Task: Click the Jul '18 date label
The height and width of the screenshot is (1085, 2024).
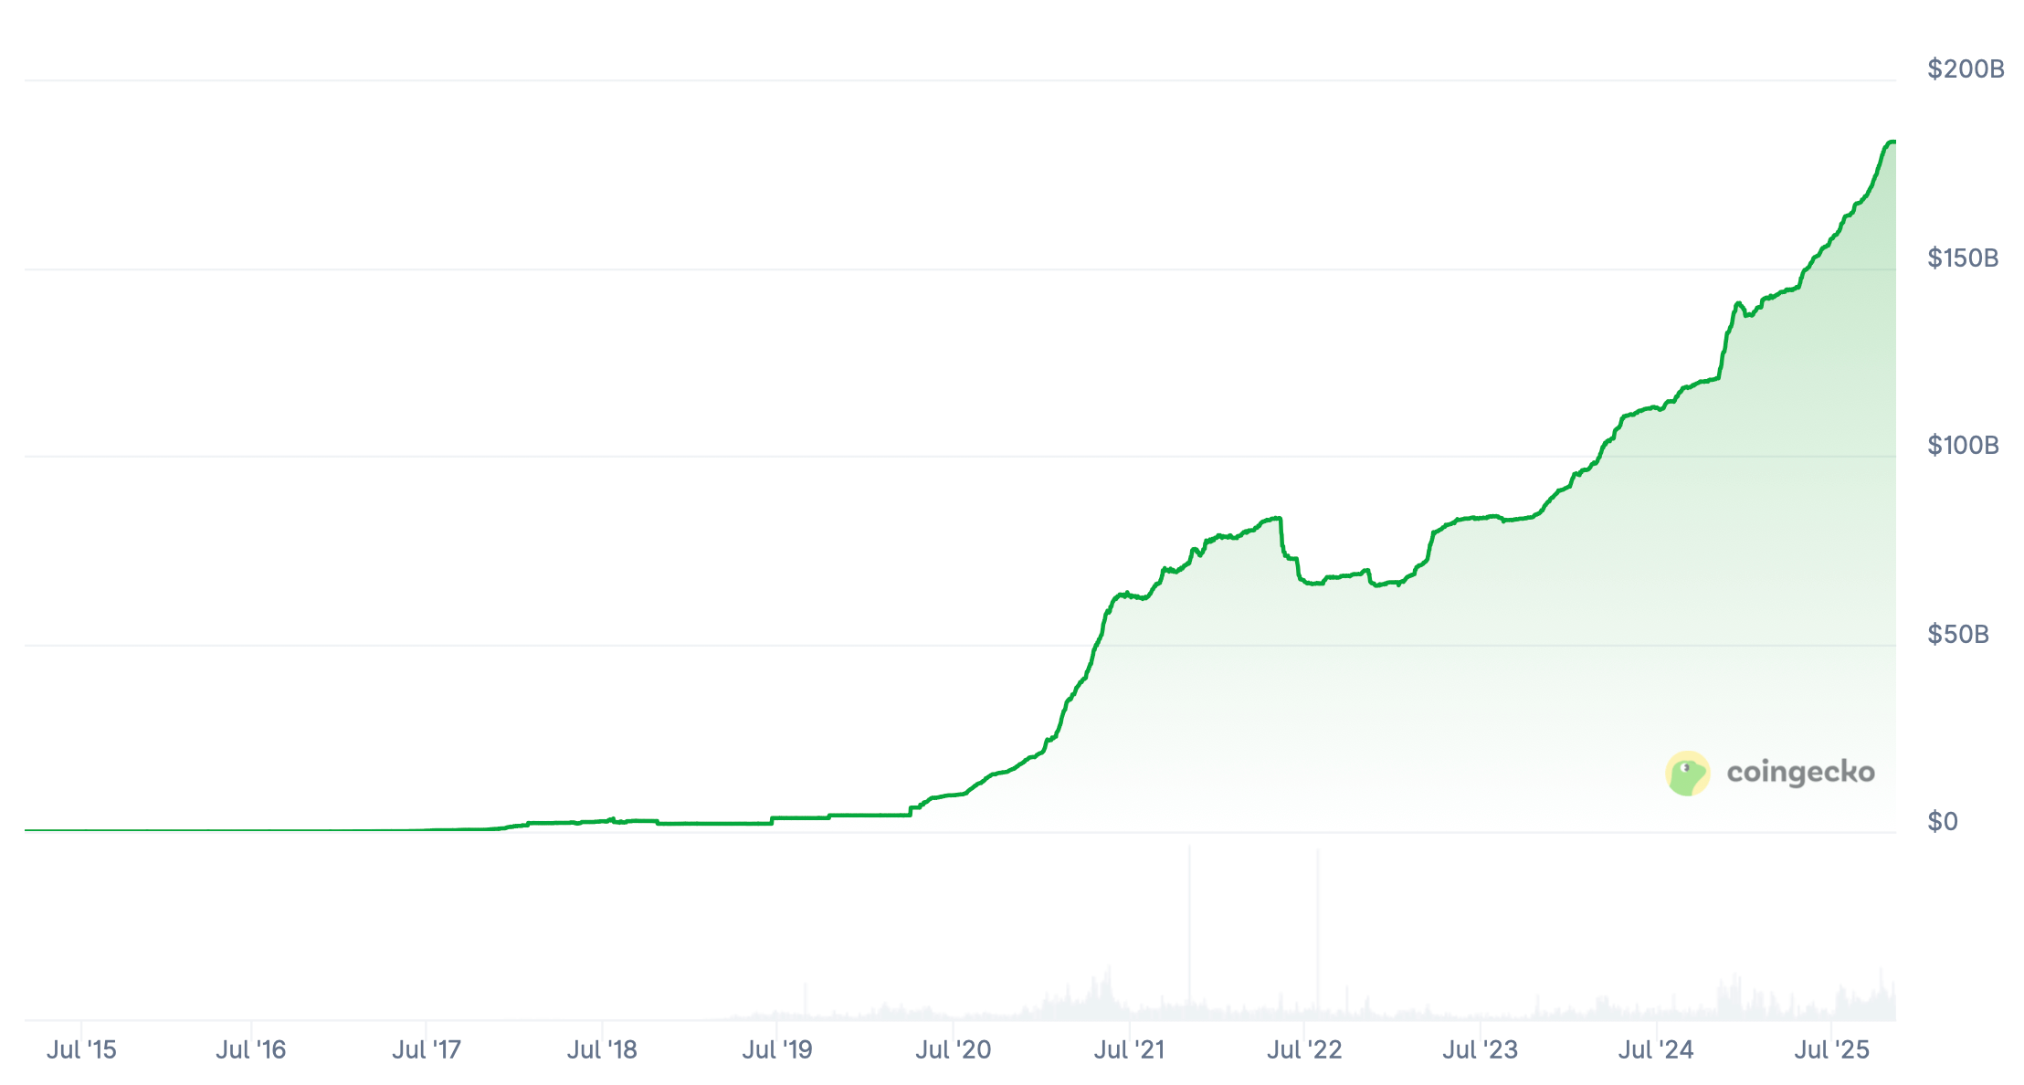Action: point(602,1049)
